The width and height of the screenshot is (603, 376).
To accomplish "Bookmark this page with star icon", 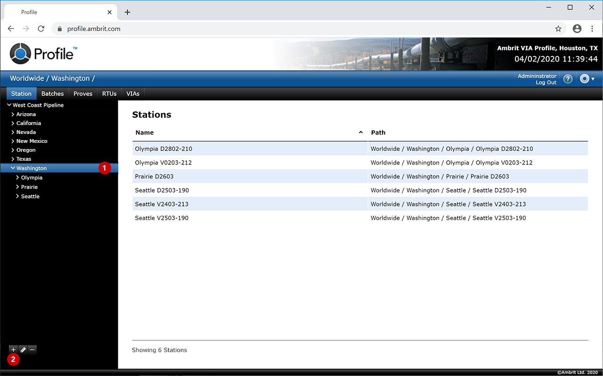I will tap(558, 29).
